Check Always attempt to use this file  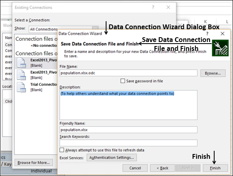click(62, 150)
